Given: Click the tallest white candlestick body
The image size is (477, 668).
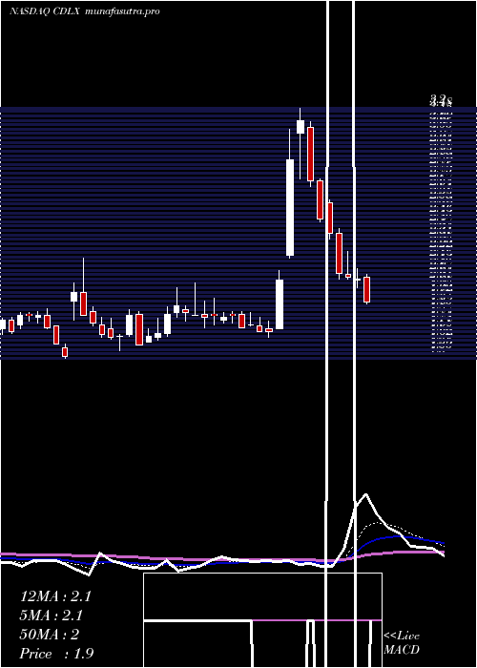Looking at the screenshot, I should (290, 207).
